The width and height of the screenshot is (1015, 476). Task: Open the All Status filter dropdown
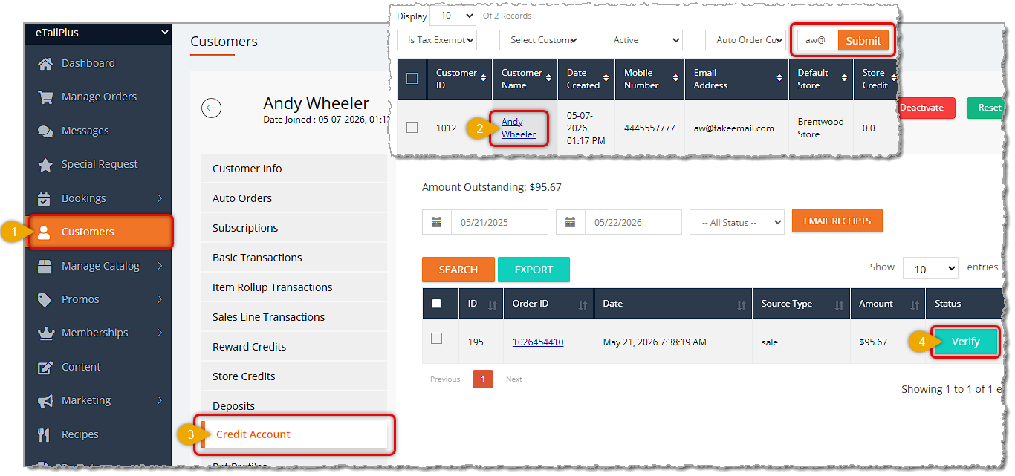(x=737, y=223)
